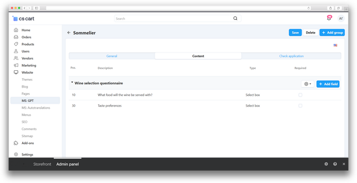Select the Content tab
The image size is (357, 183).
pos(198,56)
